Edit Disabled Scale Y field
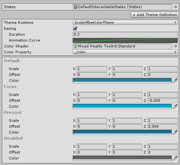 coord(127,146)
